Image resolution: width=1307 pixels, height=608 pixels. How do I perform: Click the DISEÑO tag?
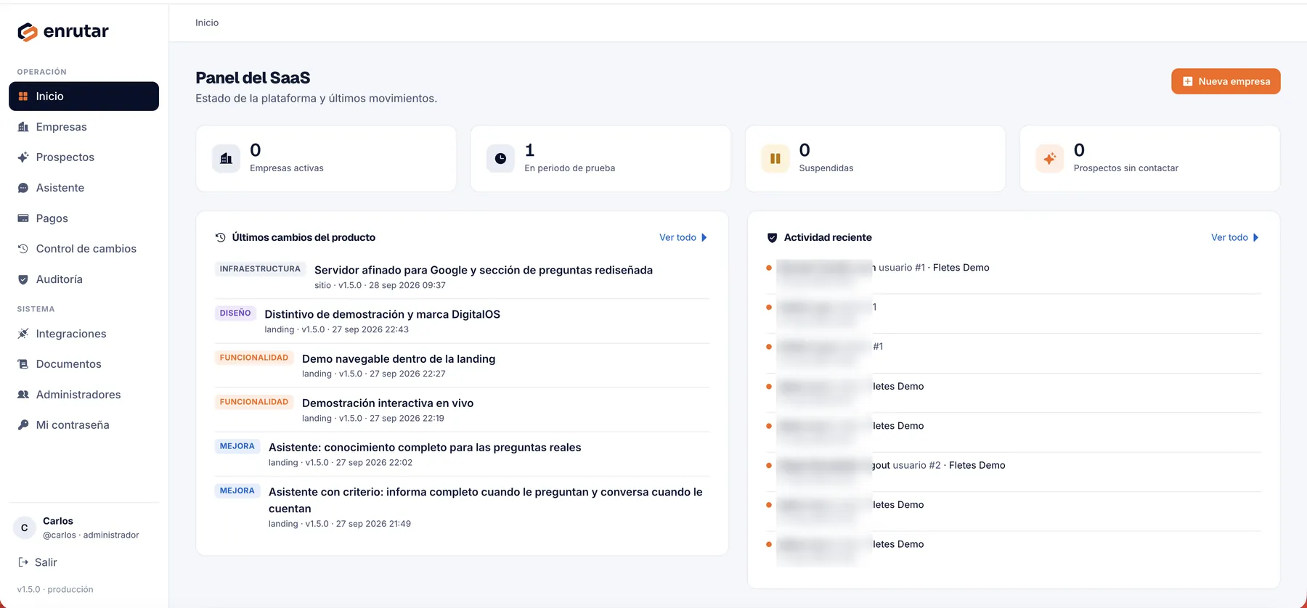click(x=235, y=313)
